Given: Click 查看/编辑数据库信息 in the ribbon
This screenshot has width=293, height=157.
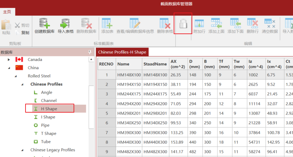Looking at the screenshot, I should tap(135, 24).
